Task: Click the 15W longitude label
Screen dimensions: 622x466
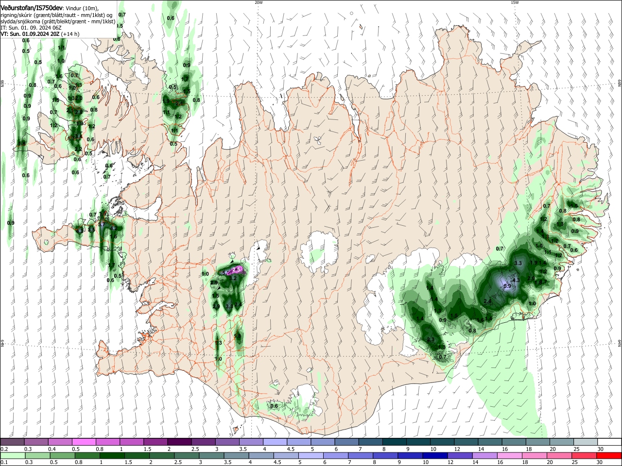Action: [x=515, y=2]
